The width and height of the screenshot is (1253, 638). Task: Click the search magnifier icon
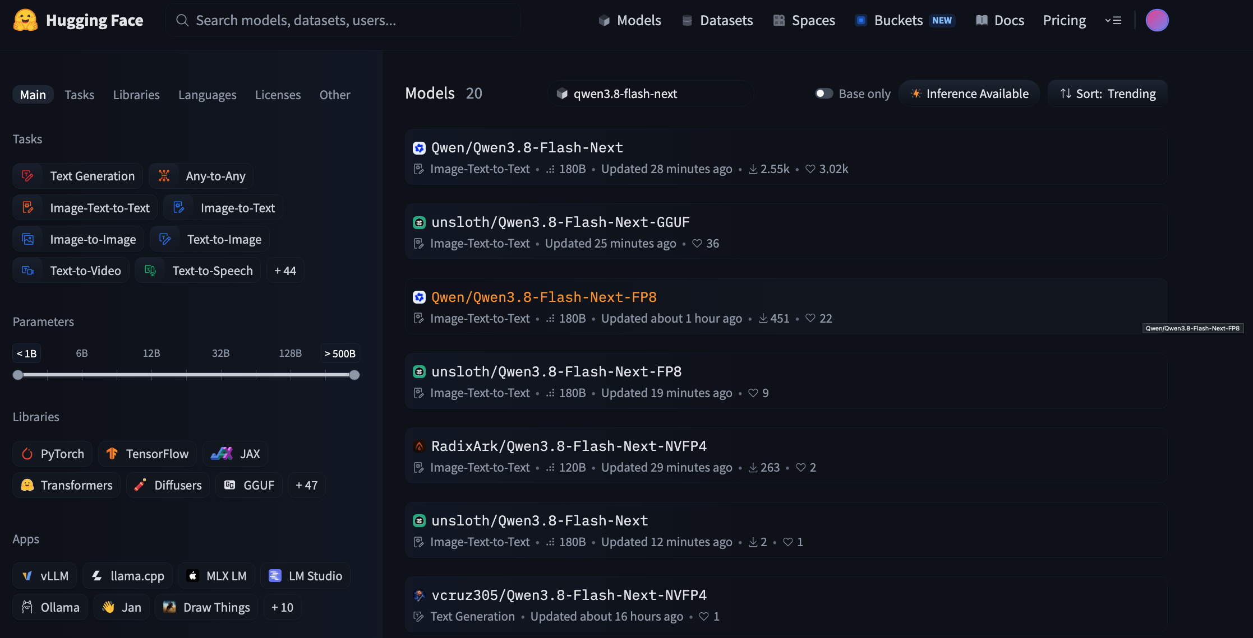click(x=182, y=20)
